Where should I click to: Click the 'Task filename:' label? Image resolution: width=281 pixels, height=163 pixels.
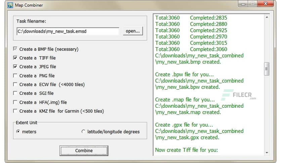(x=31, y=21)
